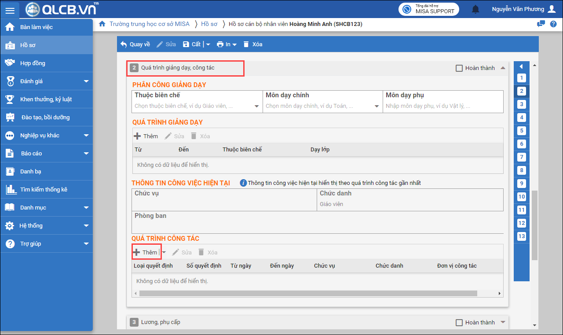Expand the Đánh giá sidebar menu
The width and height of the screenshot is (563, 335).
[x=86, y=81]
